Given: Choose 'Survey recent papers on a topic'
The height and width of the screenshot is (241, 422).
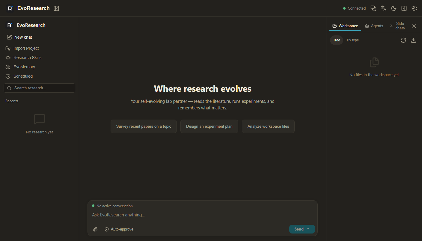Looking at the screenshot, I should tap(144, 126).
